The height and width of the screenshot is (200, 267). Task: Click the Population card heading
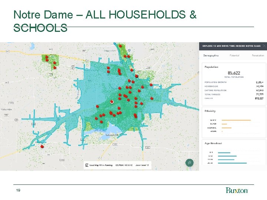coord(211,67)
